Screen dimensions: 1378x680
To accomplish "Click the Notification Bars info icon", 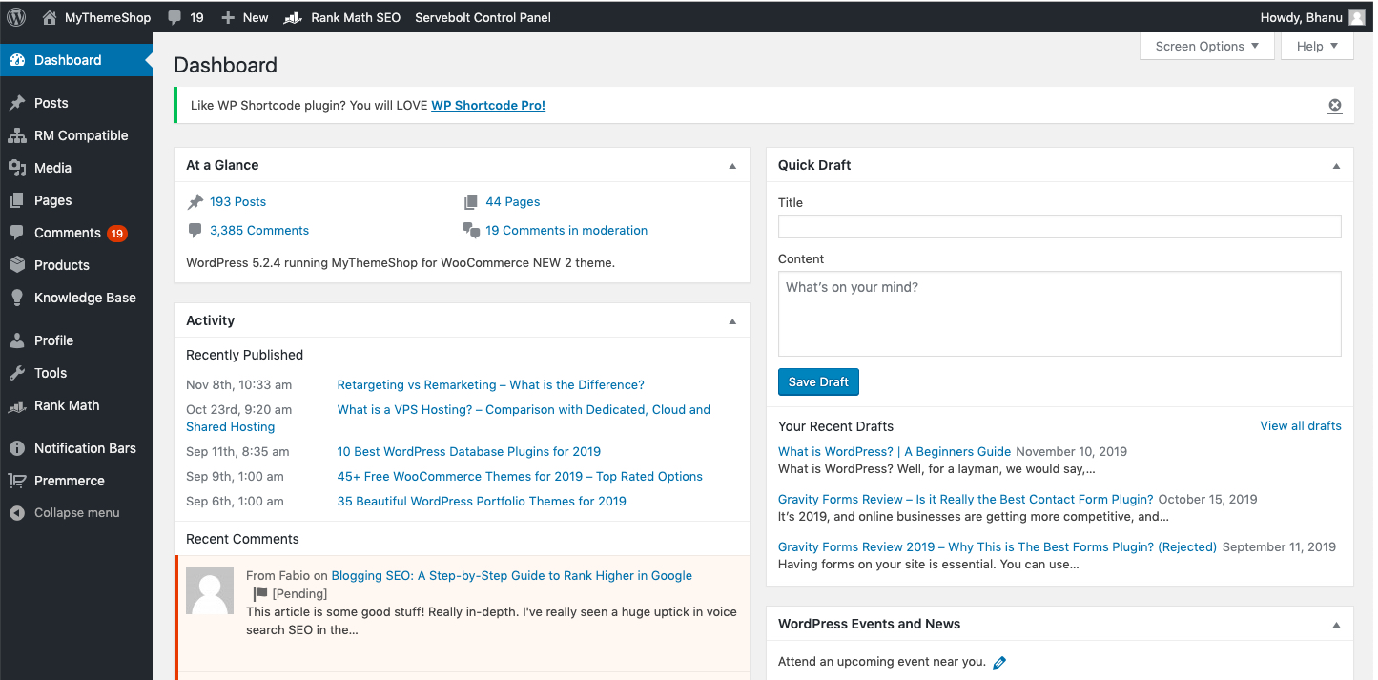I will 17,448.
